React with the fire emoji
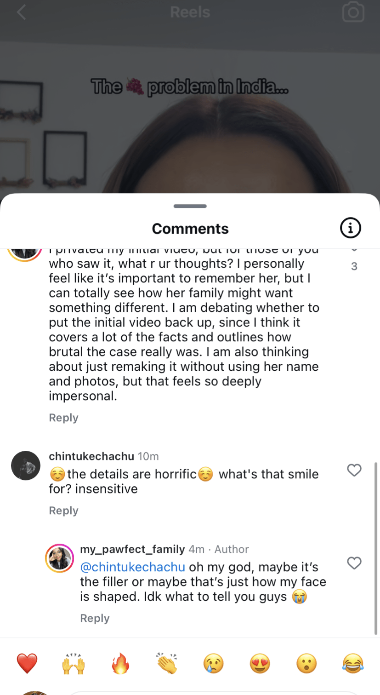 [x=120, y=664]
